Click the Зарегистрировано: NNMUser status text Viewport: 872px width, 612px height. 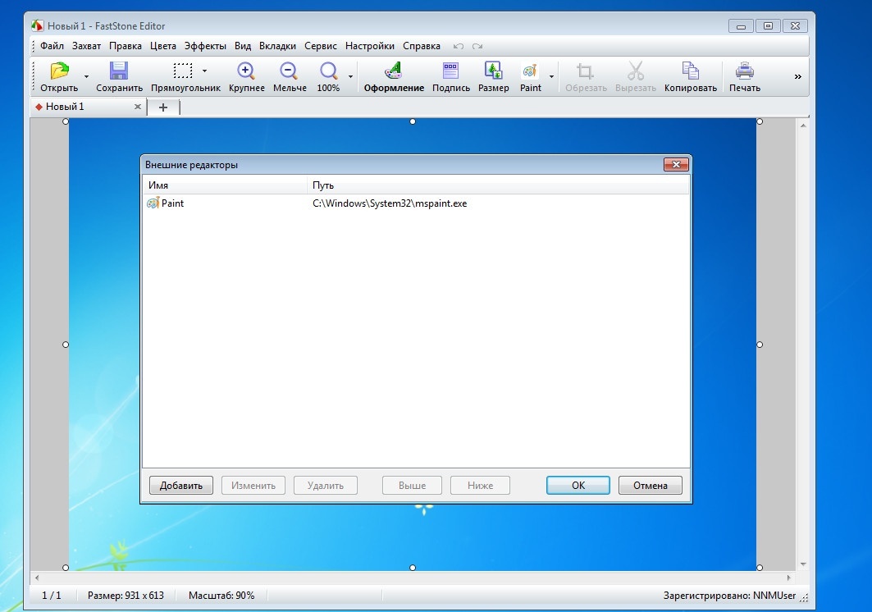point(729,596)
